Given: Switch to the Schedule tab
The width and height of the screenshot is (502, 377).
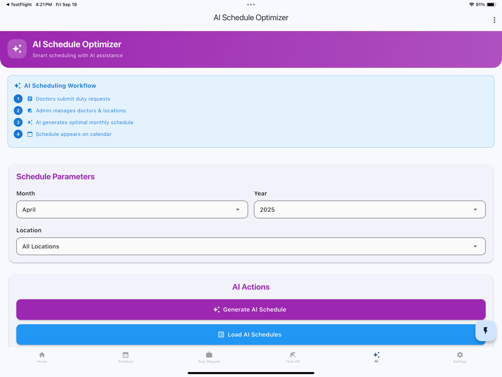Looking at the screenshot, I should pos(125,357).
